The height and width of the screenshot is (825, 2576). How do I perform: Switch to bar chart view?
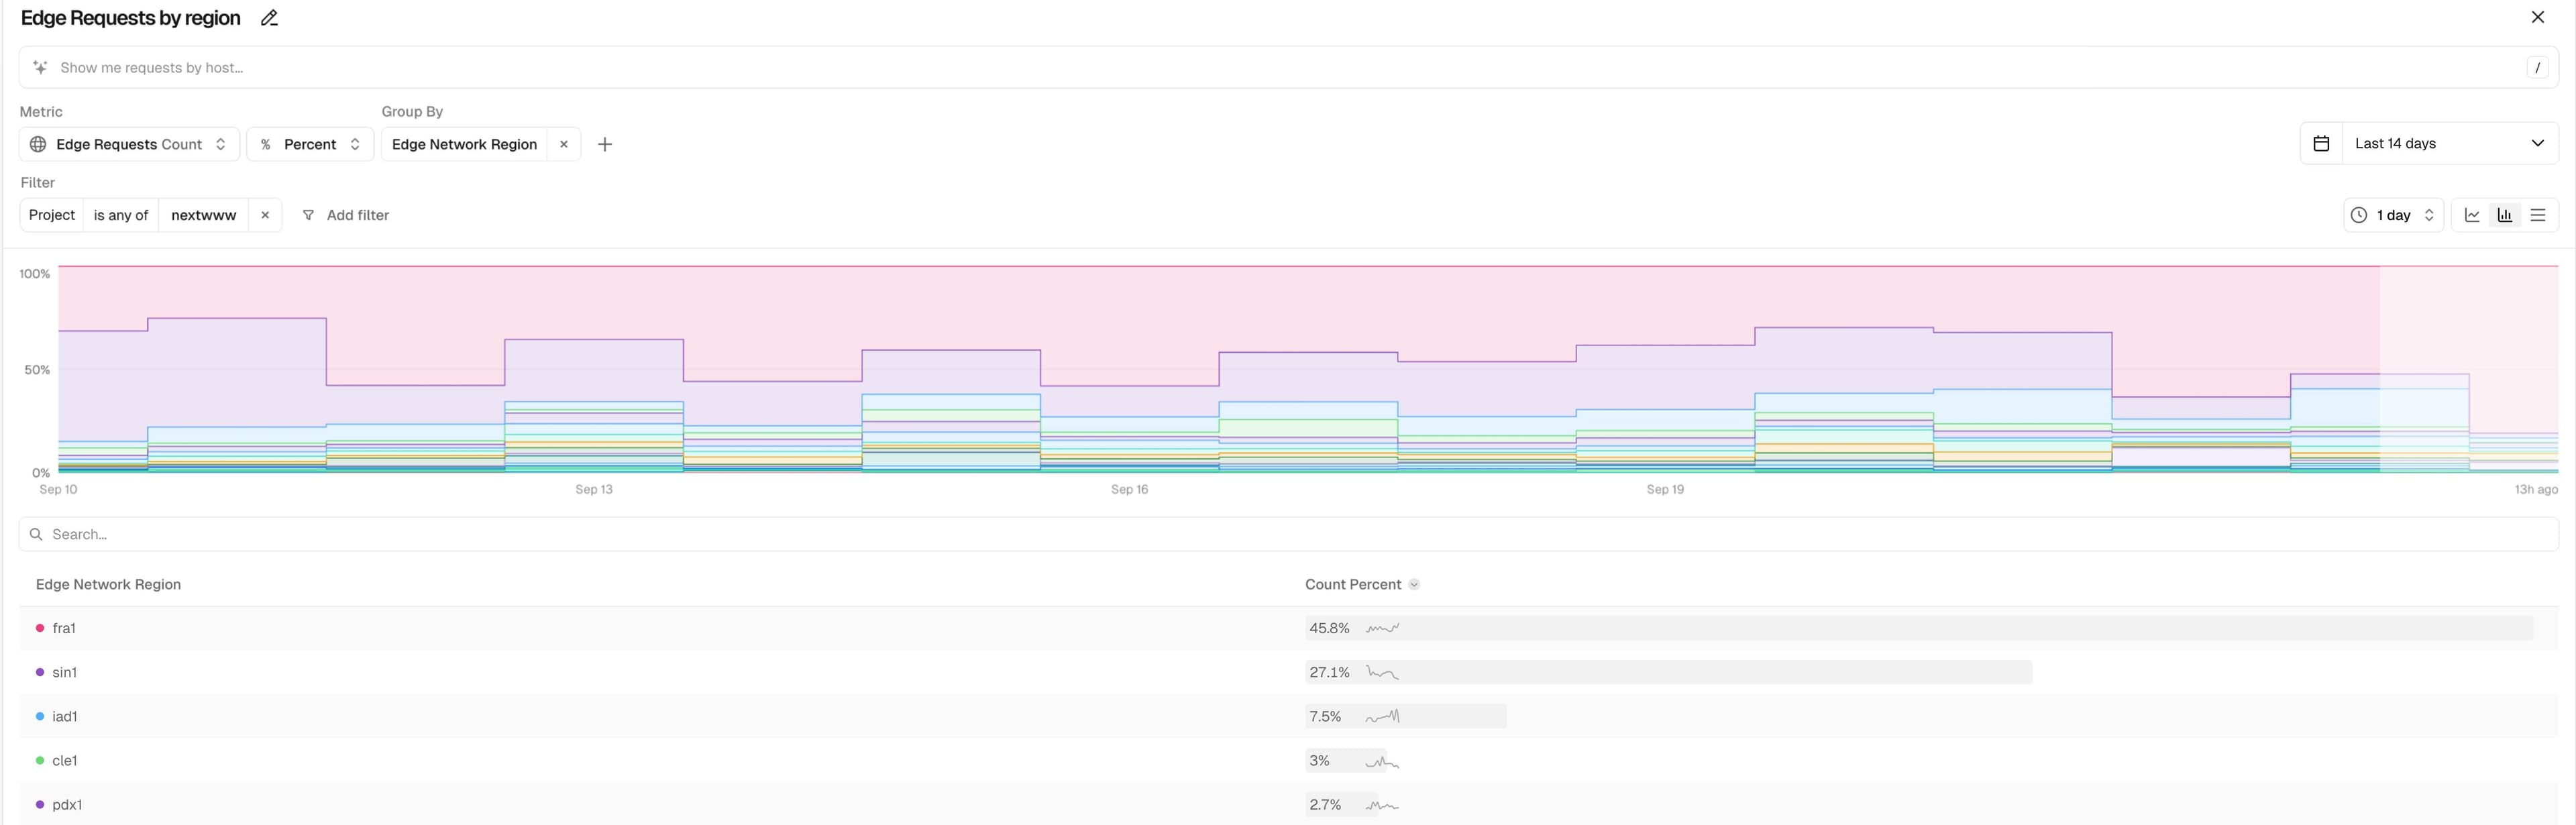pos(2504,215)
